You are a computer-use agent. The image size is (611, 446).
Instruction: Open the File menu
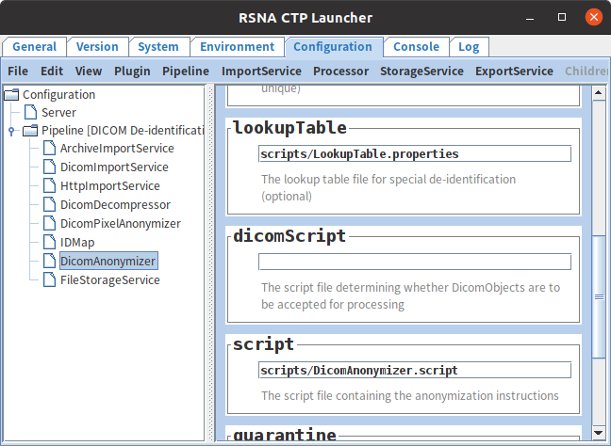(x=18, y=72)
